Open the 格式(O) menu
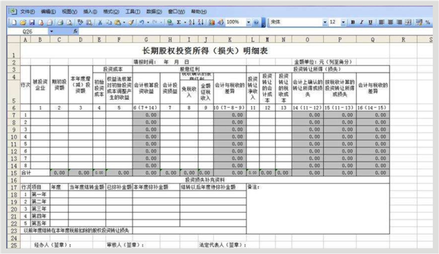 pyautogui.click(x=111, y=12)
